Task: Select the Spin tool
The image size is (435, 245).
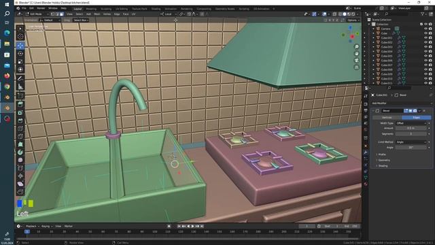Action: click(x=20, y=152)
